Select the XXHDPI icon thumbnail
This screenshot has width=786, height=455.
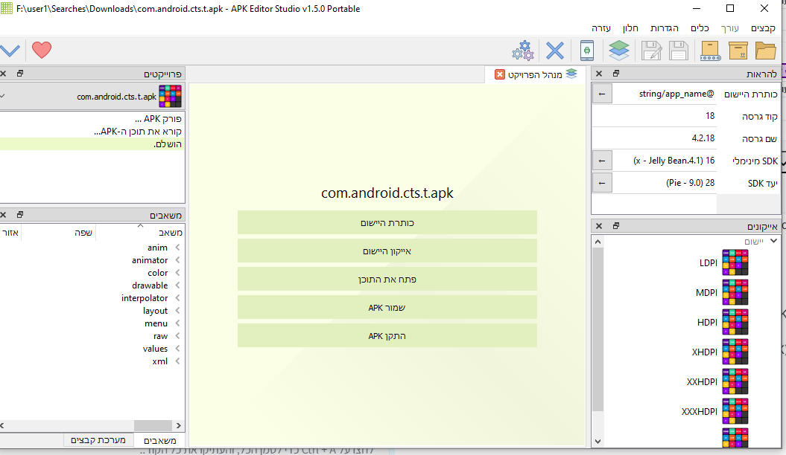pos(735,381)
